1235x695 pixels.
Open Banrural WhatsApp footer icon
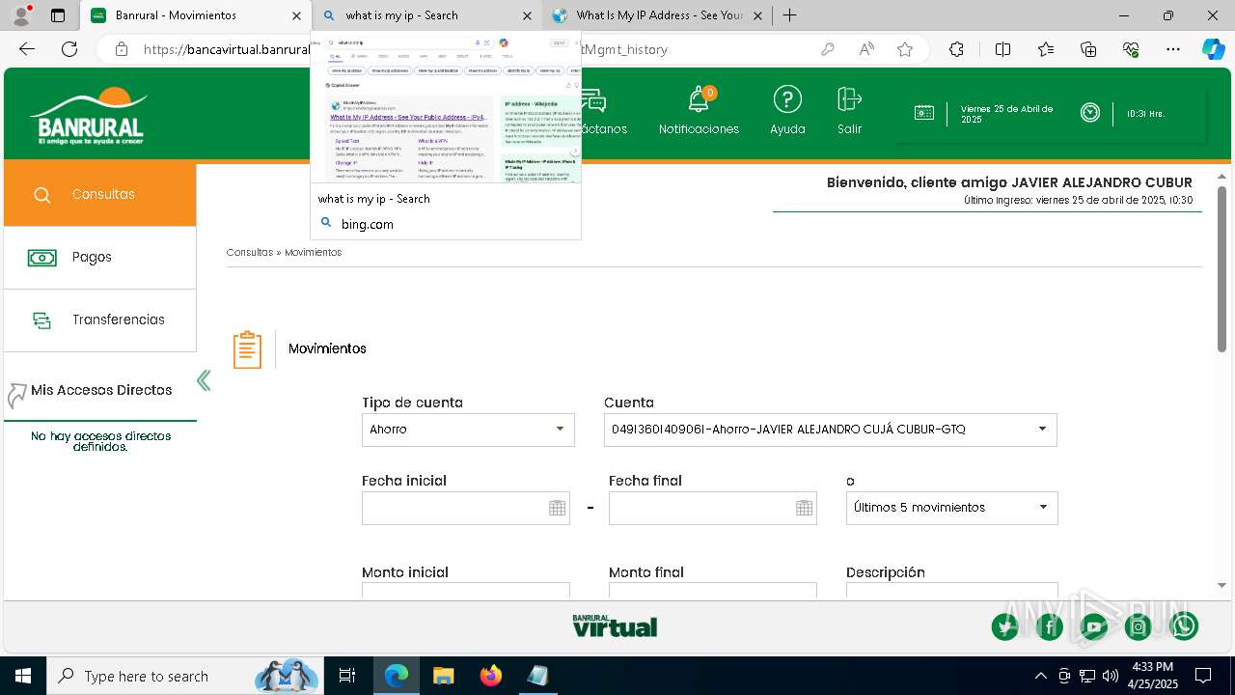[1184, 627]
